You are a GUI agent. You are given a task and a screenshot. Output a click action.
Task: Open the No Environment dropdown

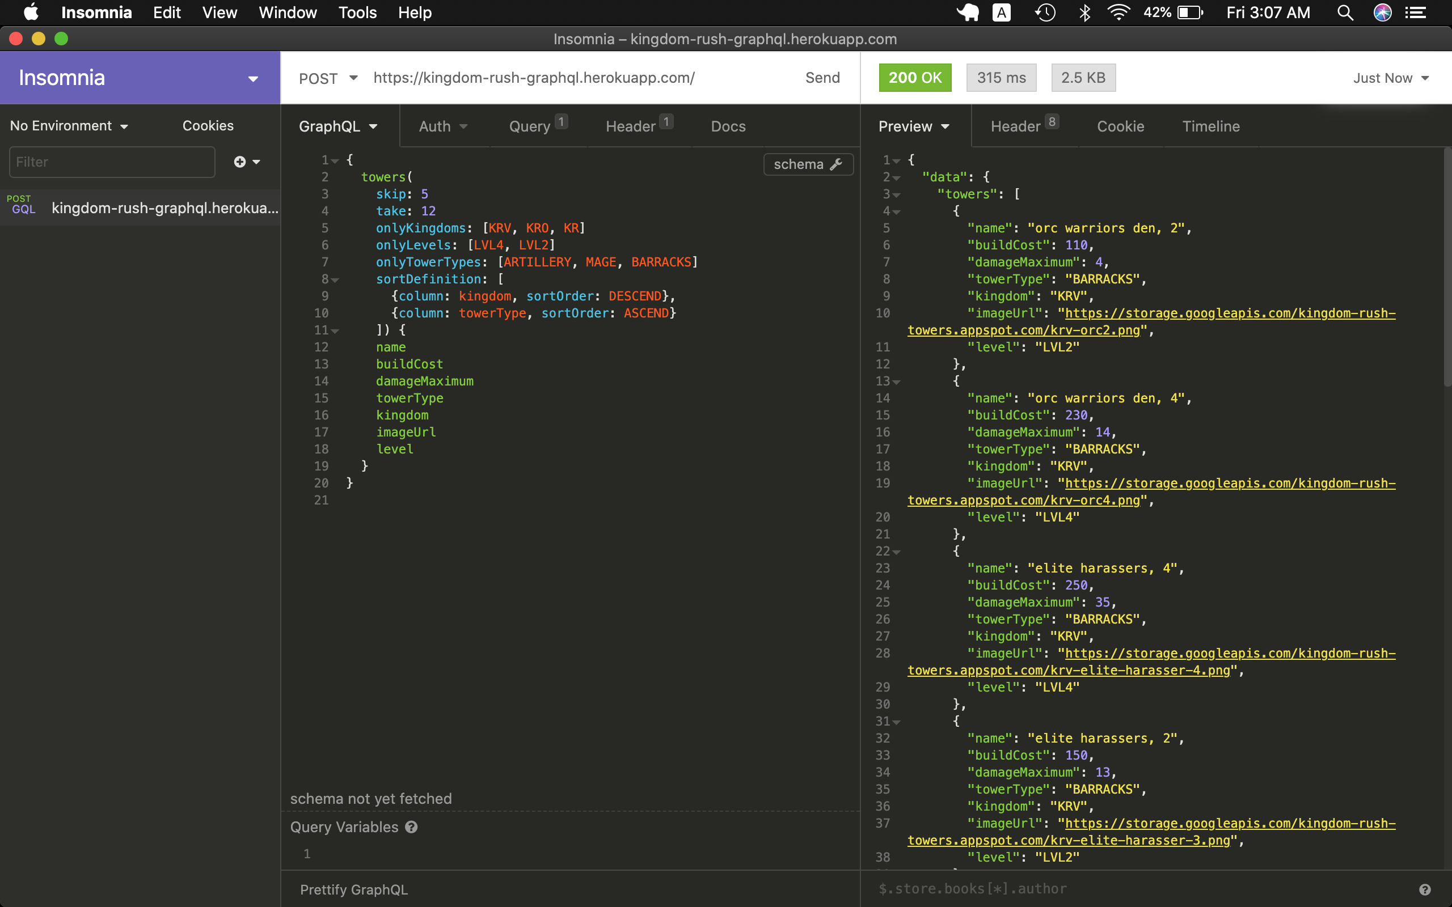(x=69, y=126)
